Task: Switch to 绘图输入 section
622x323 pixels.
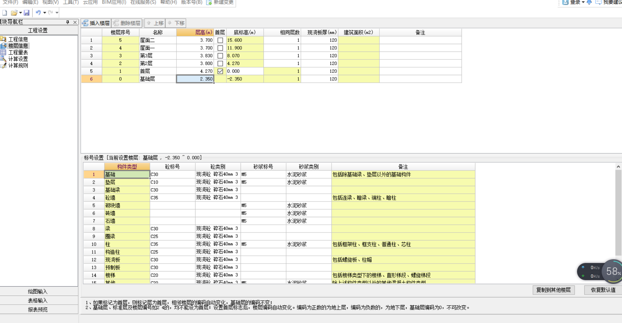Action: (38, 291)
